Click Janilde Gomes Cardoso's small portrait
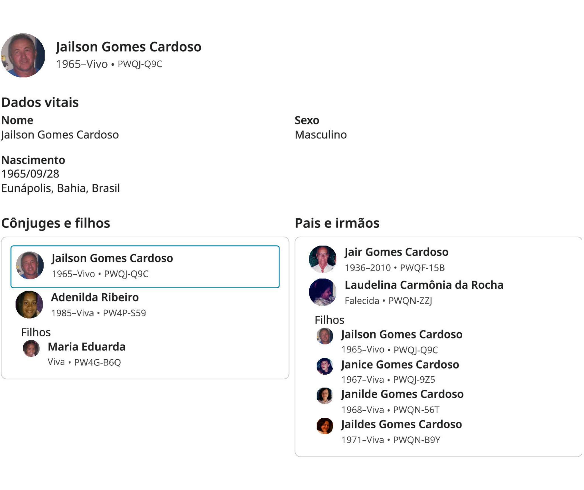 point(325,396)
